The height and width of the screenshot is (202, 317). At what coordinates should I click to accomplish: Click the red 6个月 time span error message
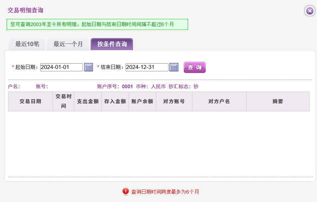[165, 192]
